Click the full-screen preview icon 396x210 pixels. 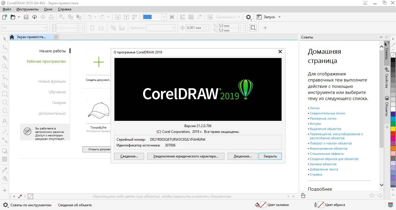tap(172, 17)
